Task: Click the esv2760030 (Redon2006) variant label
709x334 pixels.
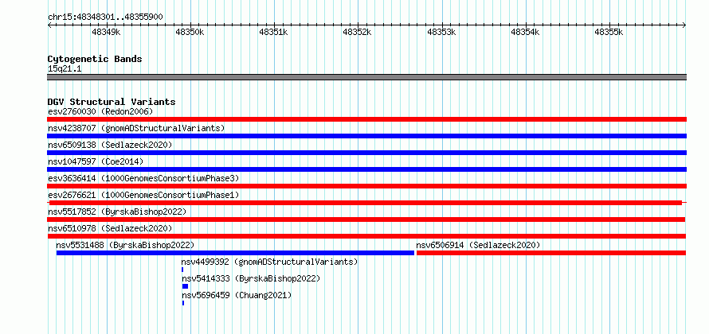Action: (101, 111)
